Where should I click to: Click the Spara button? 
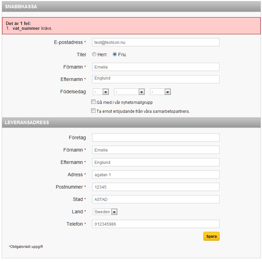pos(211,236)
